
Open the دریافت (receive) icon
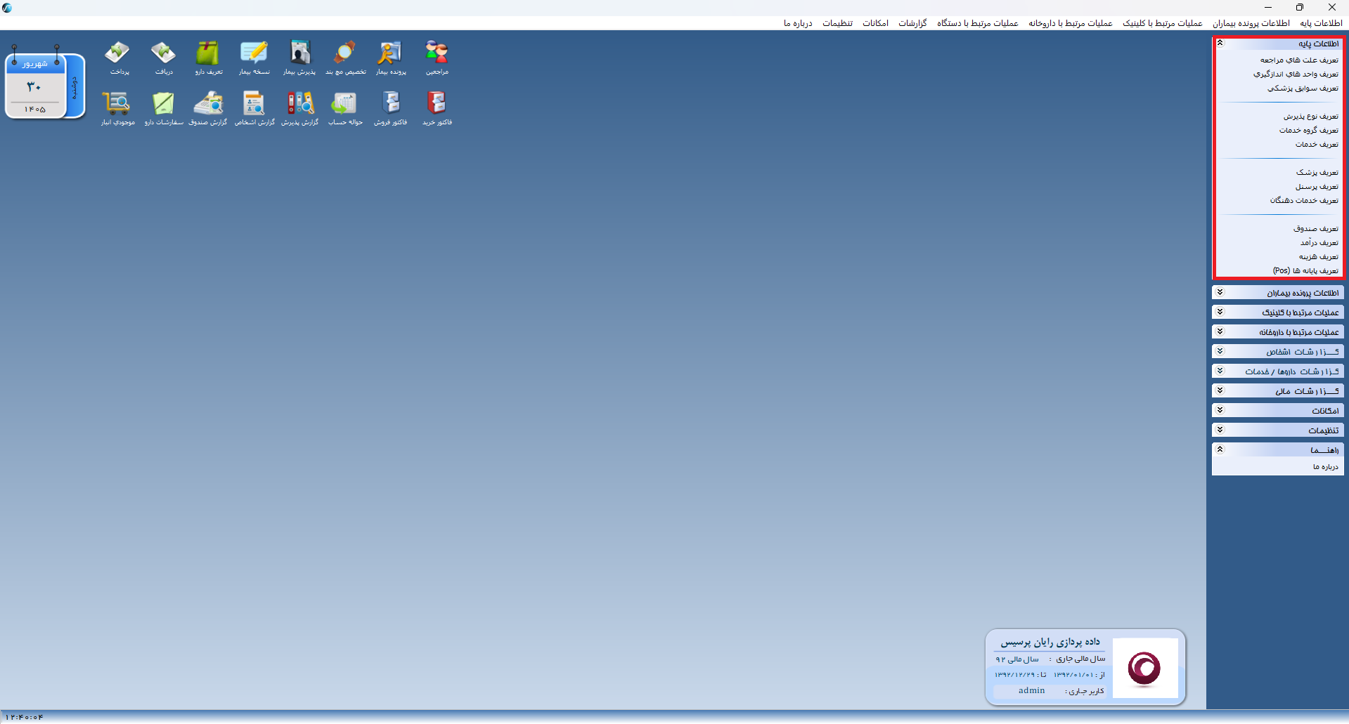[163, 57]
